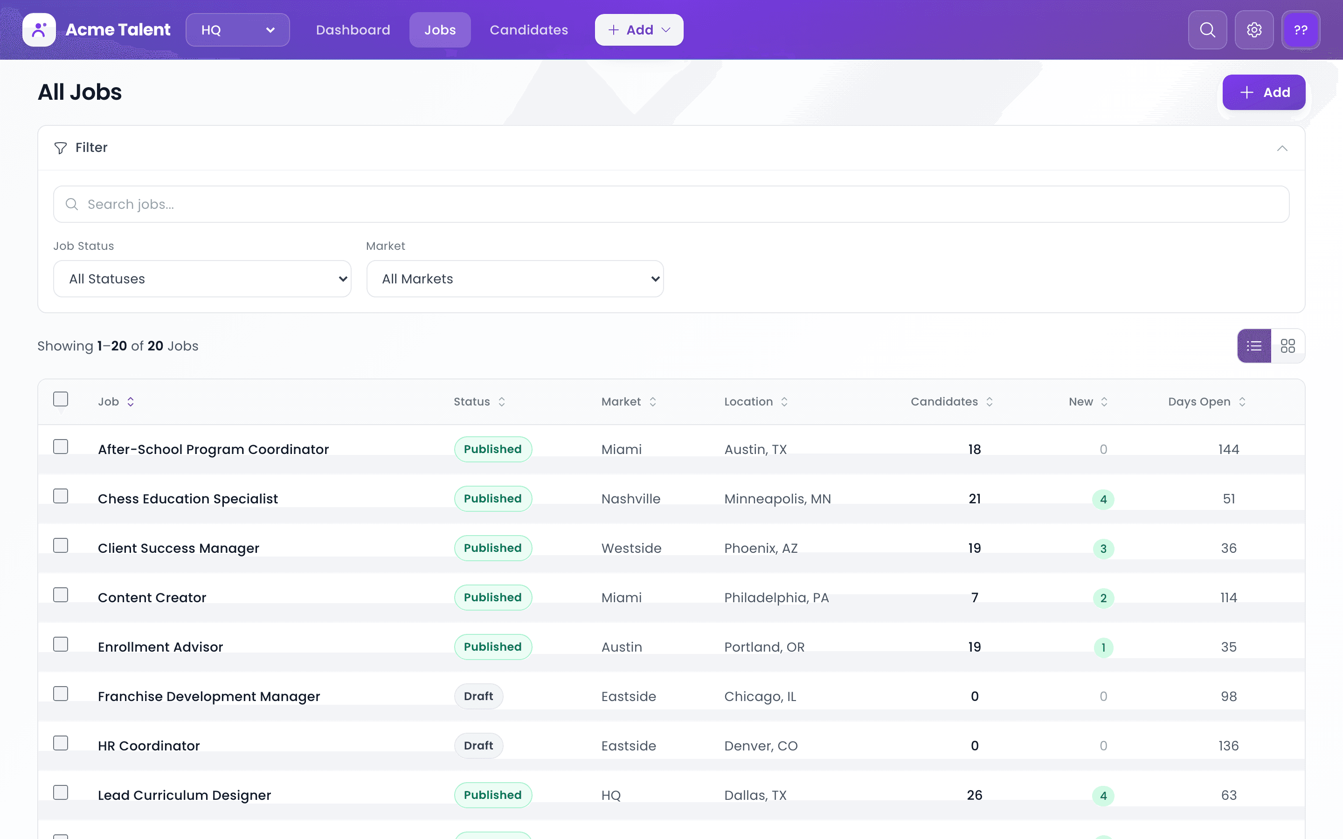Open Chess Education Specialist job
Image resolution: width=1343 pixels, height=839 pixels.
click(187, 499)
